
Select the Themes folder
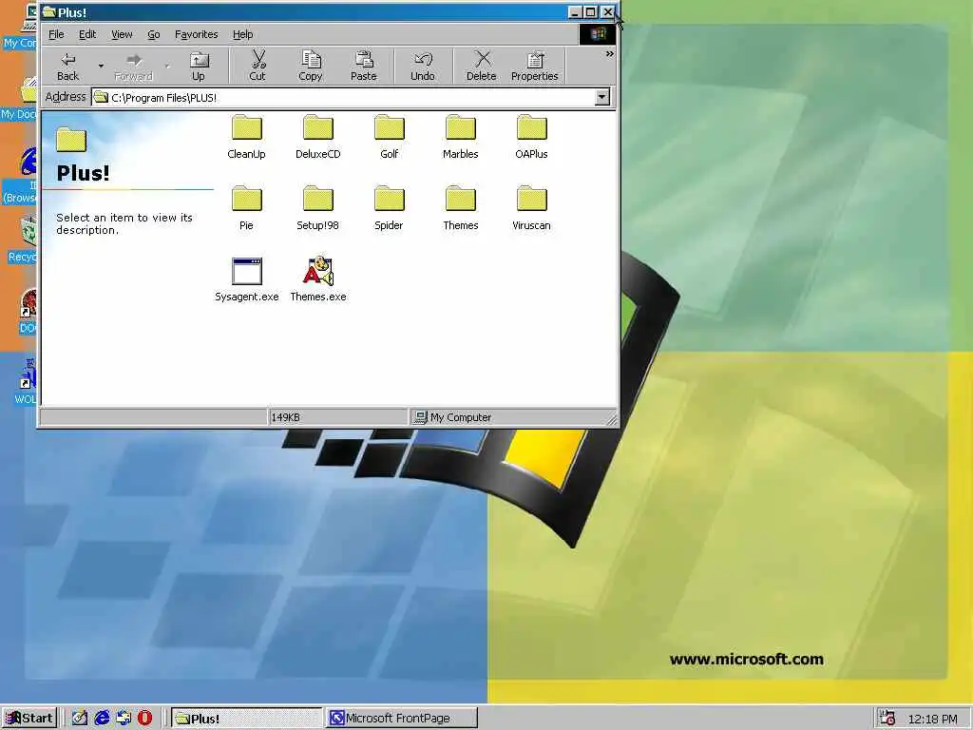coord(461,208)
